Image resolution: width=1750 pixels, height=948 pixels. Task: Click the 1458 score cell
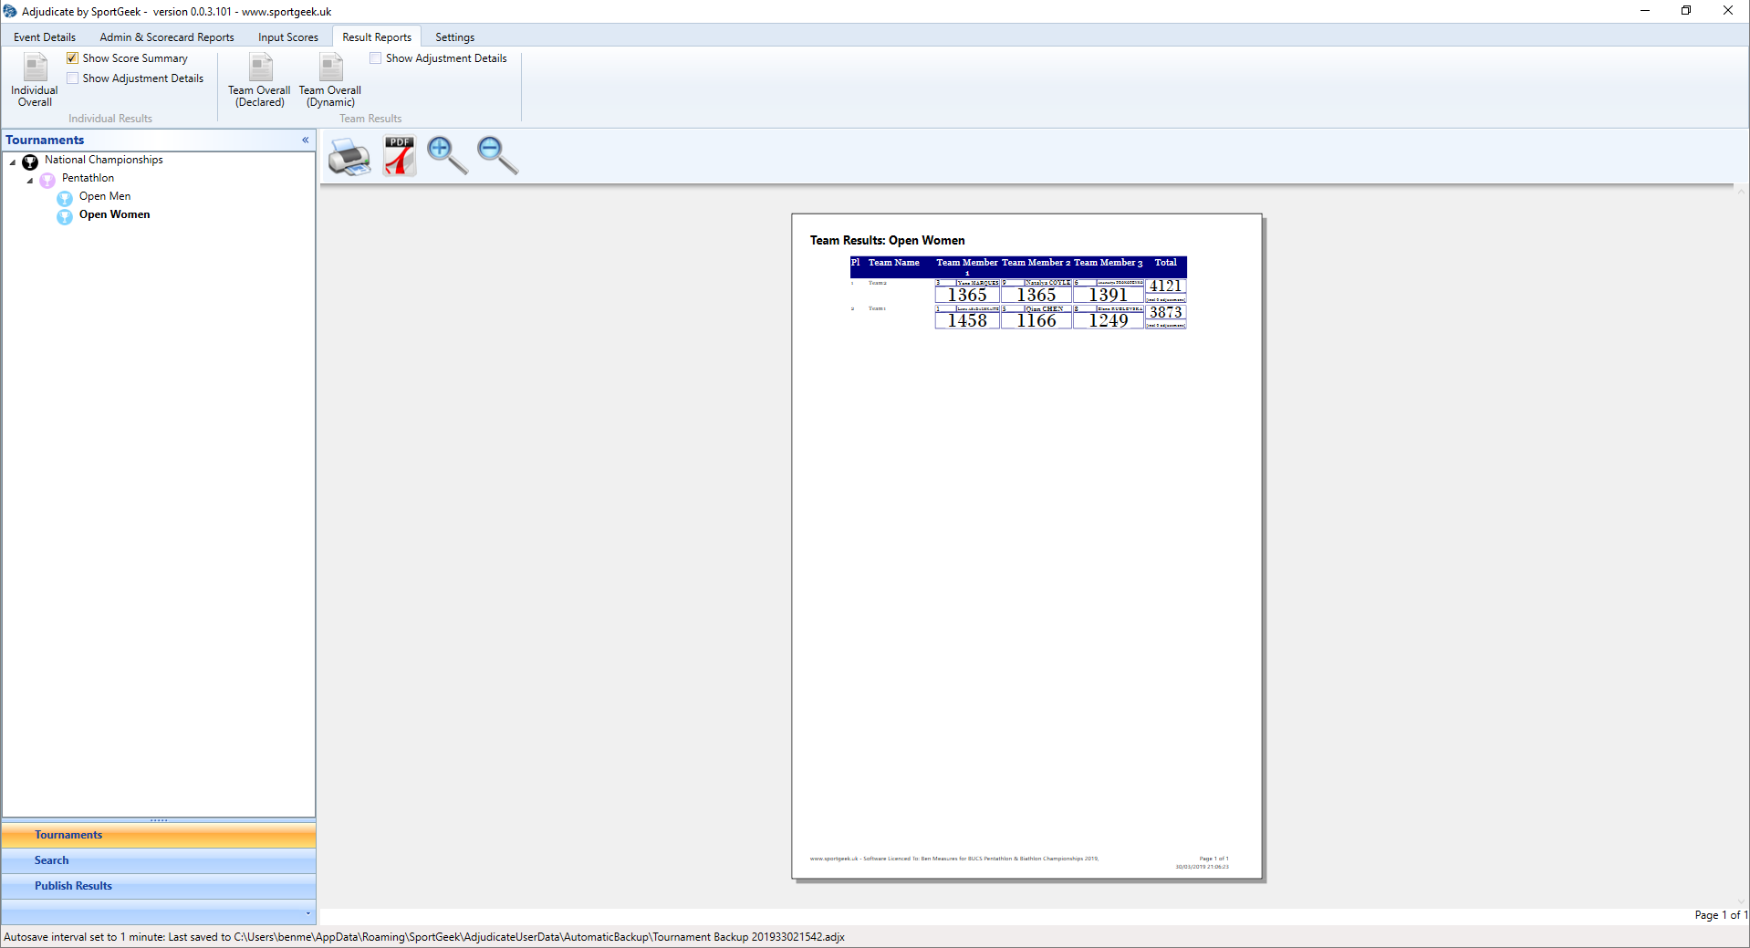[967, 320]
